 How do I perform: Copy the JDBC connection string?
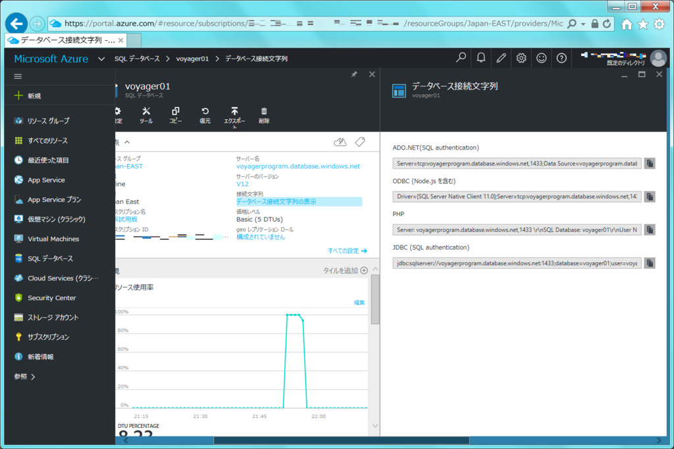pos(650,263)
